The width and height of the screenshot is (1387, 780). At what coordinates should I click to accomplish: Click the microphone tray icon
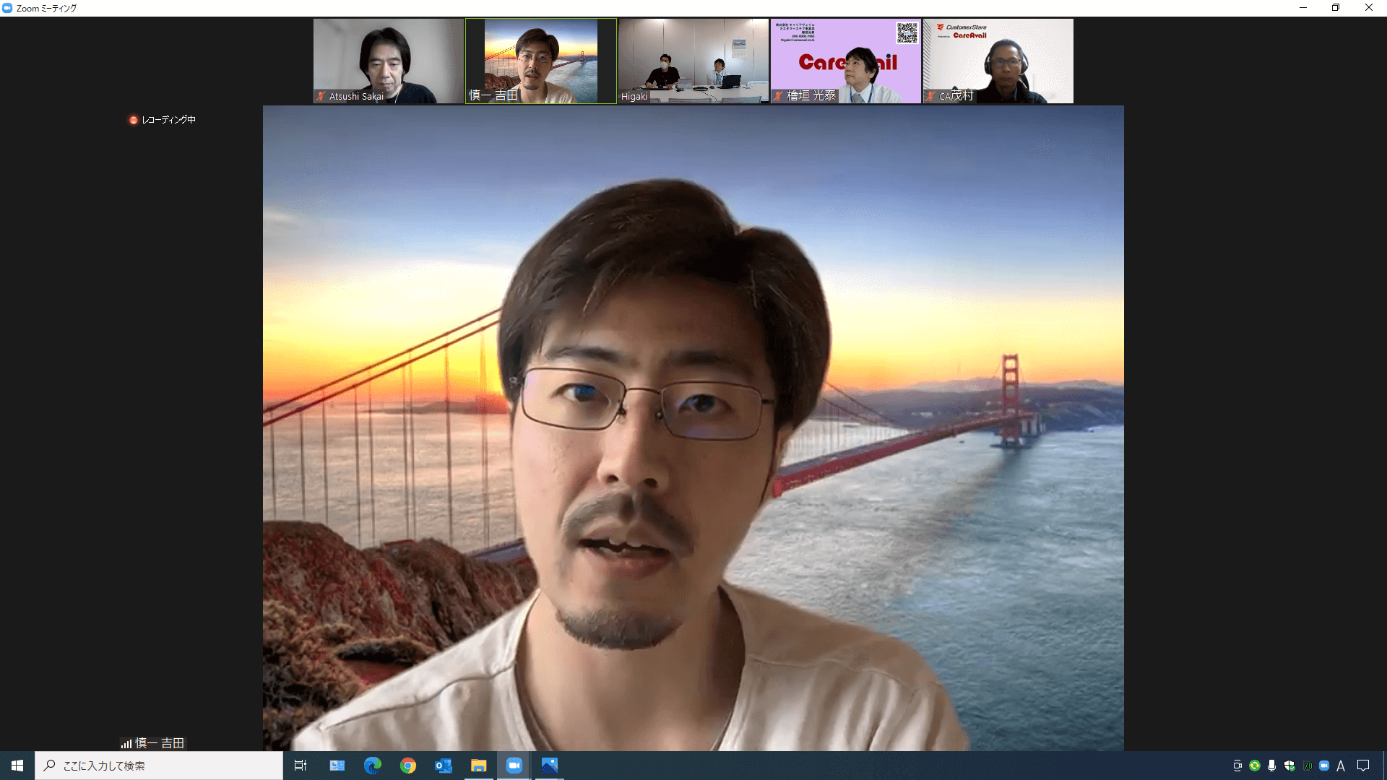(x=1271, y=766)
